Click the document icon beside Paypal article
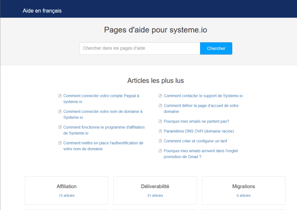This screenshot has width=297, height=210. (60, 96)
